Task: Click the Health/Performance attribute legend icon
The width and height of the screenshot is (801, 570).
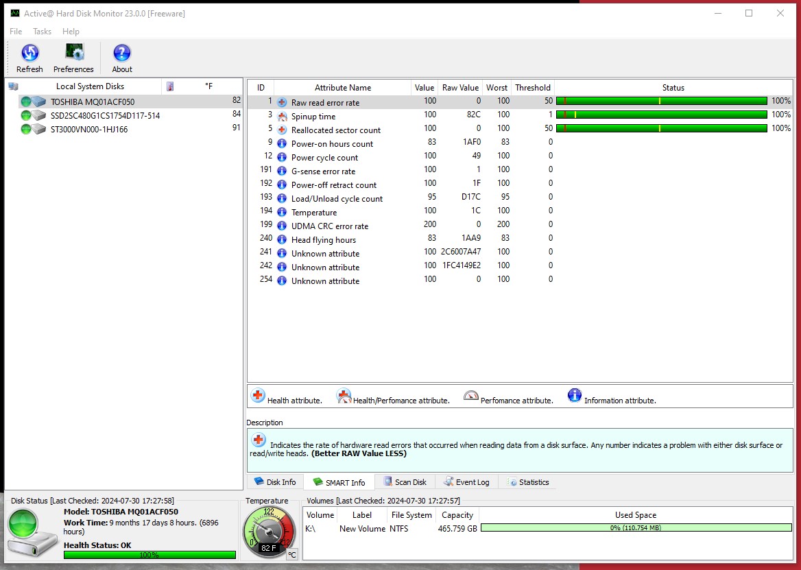Action: pyautogui.click(x=343, y=395)
